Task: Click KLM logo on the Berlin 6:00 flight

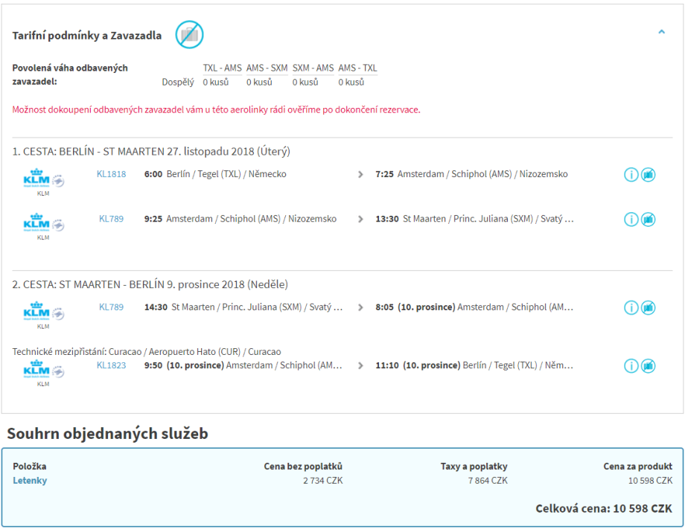Action: 36,179
